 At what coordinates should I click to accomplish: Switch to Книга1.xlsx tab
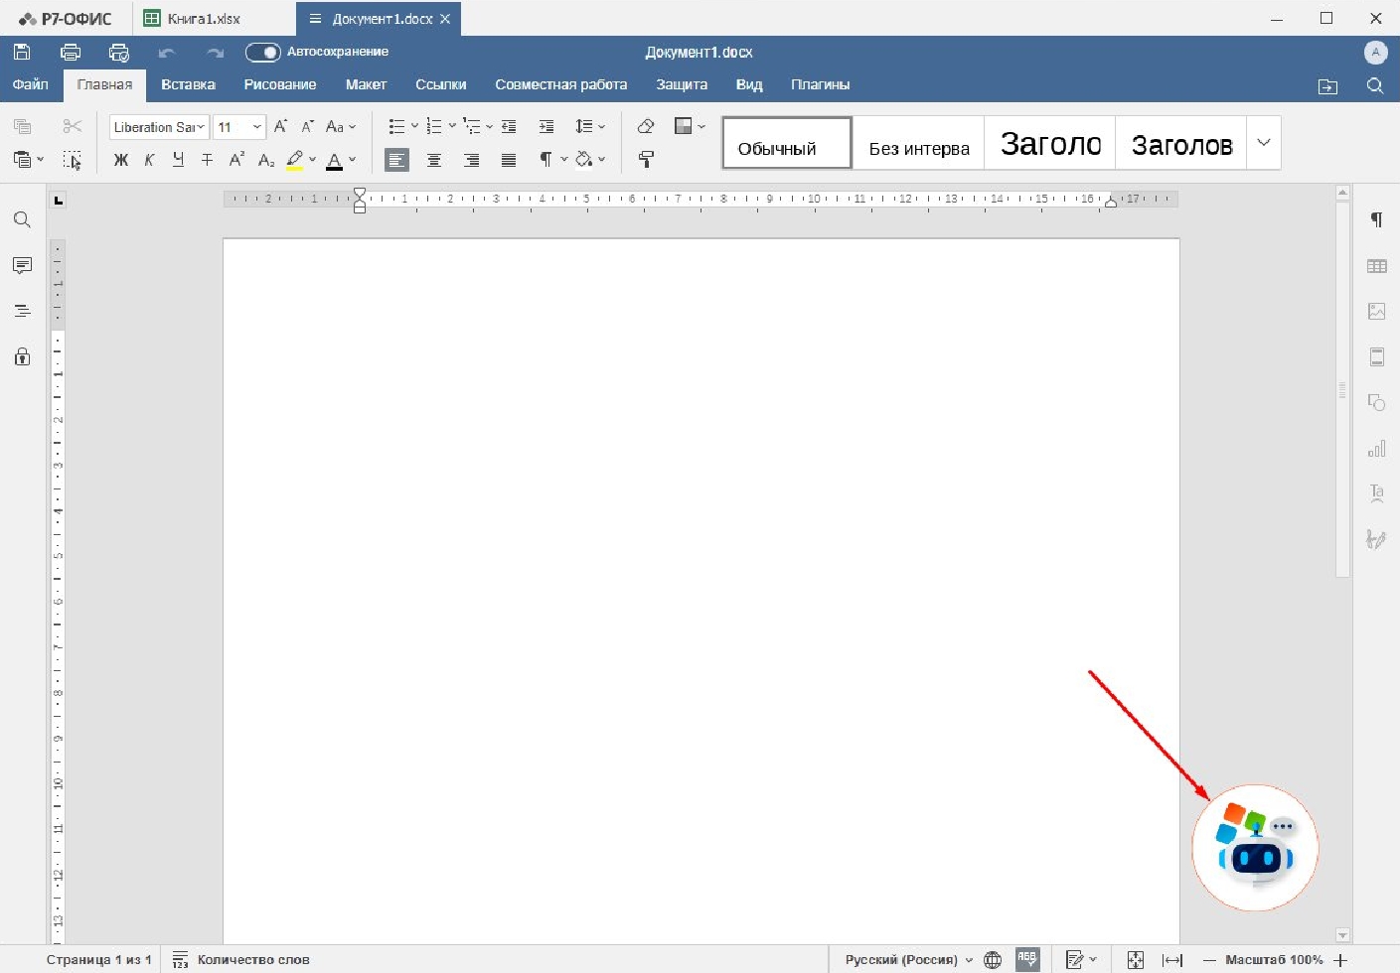click(x=203, y=19)
